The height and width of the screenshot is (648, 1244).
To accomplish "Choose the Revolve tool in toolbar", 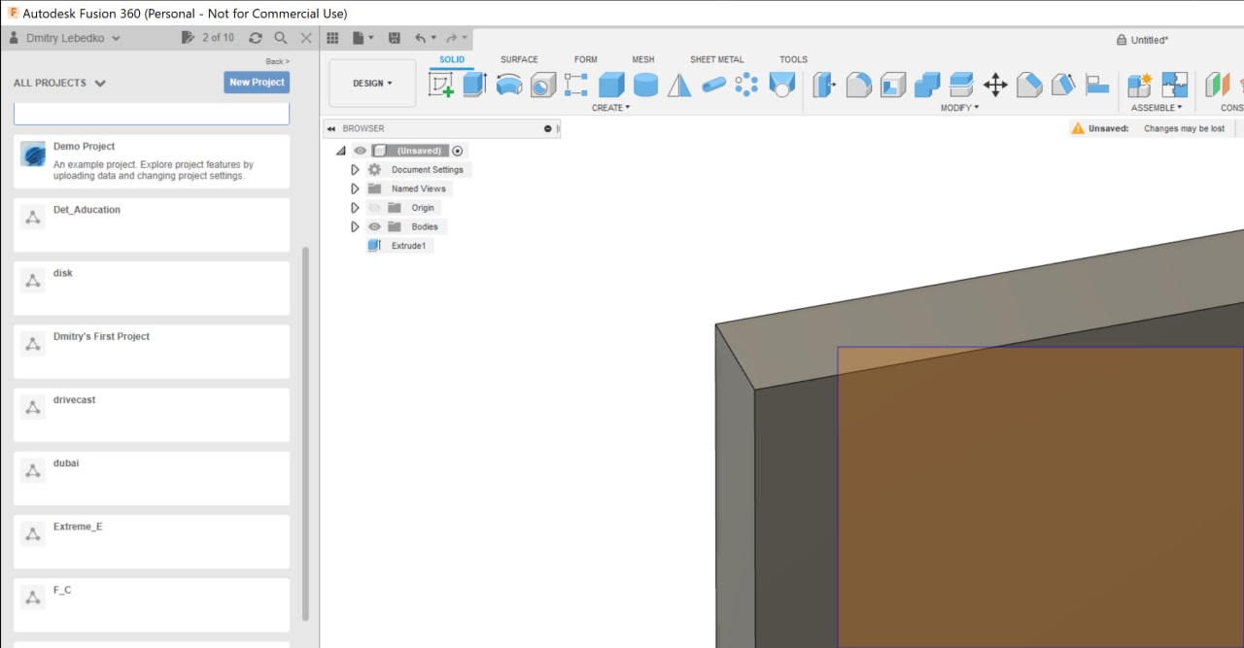I will [x=508, y=85].
